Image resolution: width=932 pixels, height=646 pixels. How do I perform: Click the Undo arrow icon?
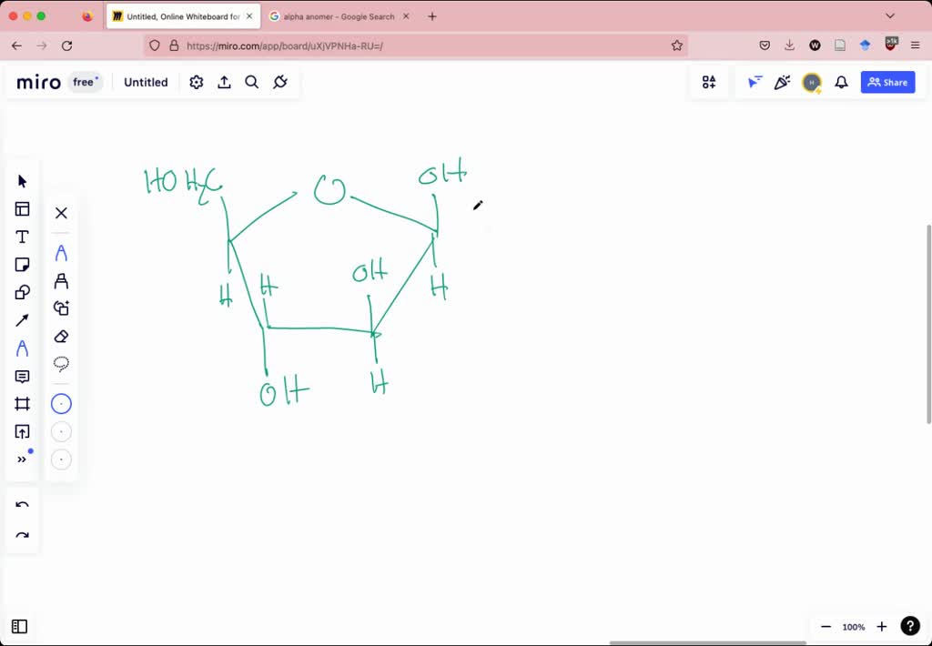pos(22,505)
